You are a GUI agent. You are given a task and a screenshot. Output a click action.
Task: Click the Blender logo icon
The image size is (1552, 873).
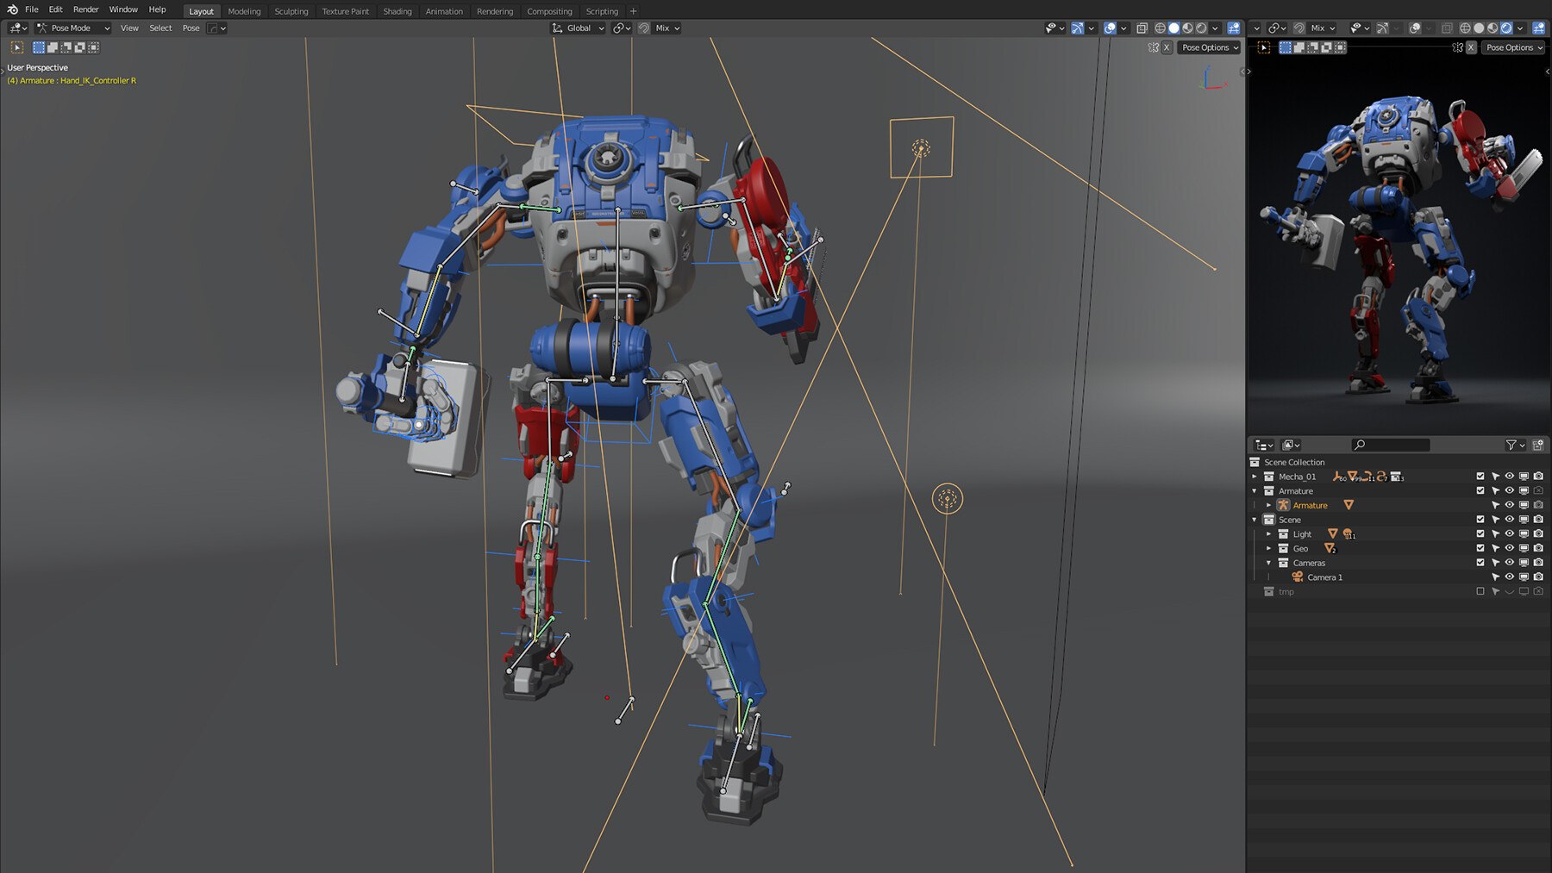11,9
